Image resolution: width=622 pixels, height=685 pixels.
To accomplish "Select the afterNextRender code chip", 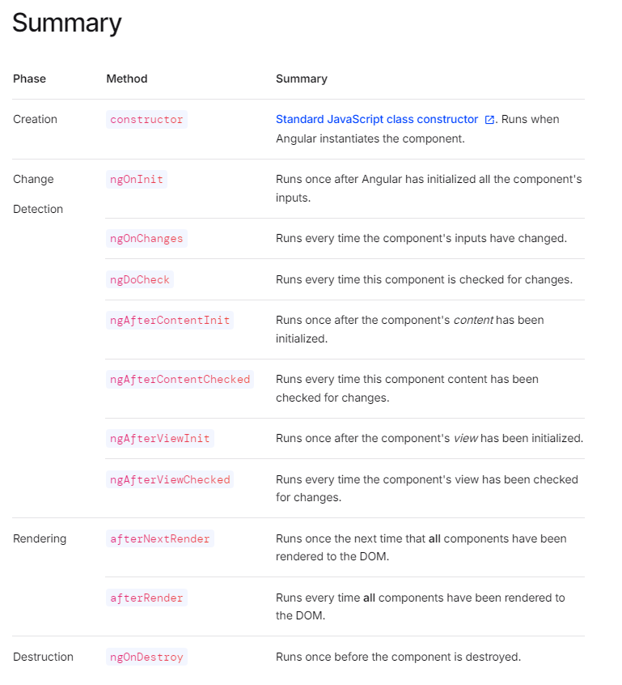I will 160,538.
